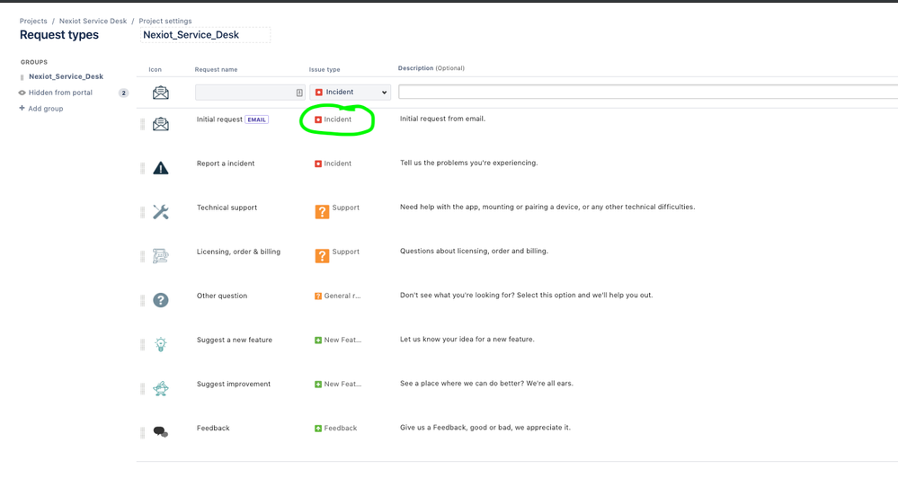The height and width of the screenshot is (478, 898).
Task: Open the Hidden from portal group
Action: click(60, 93)
